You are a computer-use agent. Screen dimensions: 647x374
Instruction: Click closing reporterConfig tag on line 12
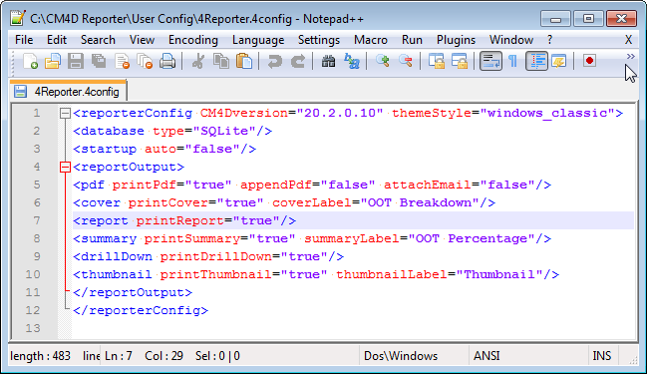tap(141, 310)
